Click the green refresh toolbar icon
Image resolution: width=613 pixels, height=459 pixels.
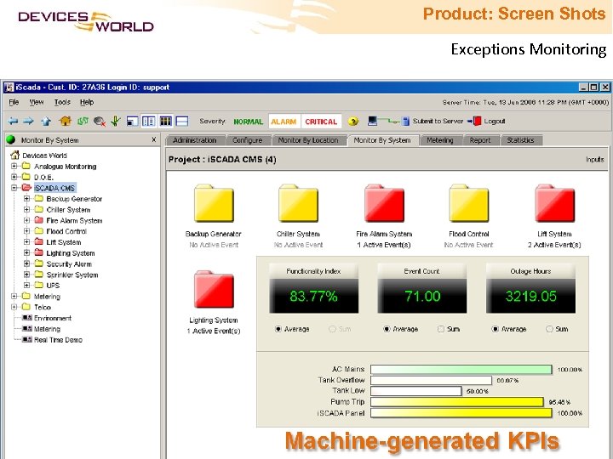pyautogui.click(x=83, y=122)
